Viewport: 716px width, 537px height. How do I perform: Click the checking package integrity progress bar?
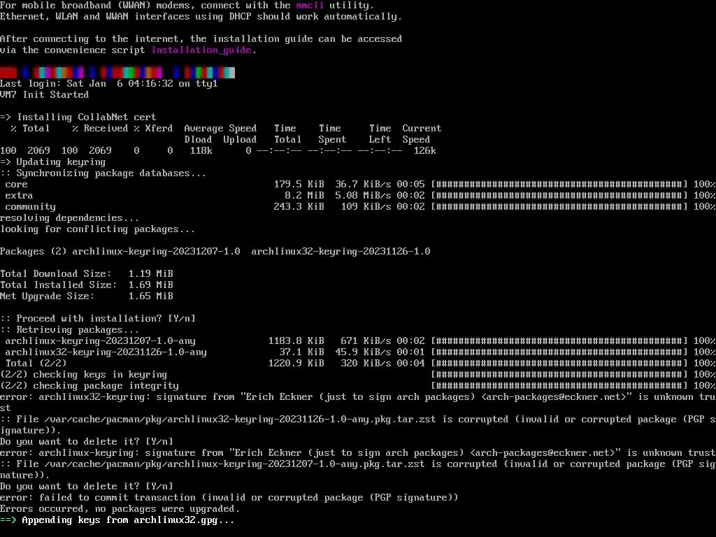tap(559, 386)
